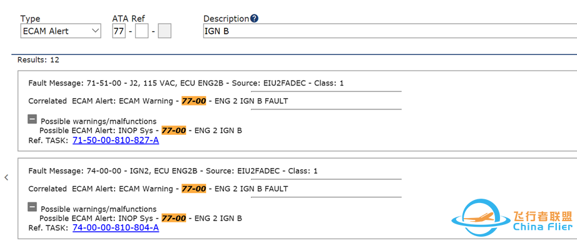Image resolution: width=577 pixels, height=243 pixels.
Task: Click the left chevron arrow at page edge
Action: [x=6, y=177]
